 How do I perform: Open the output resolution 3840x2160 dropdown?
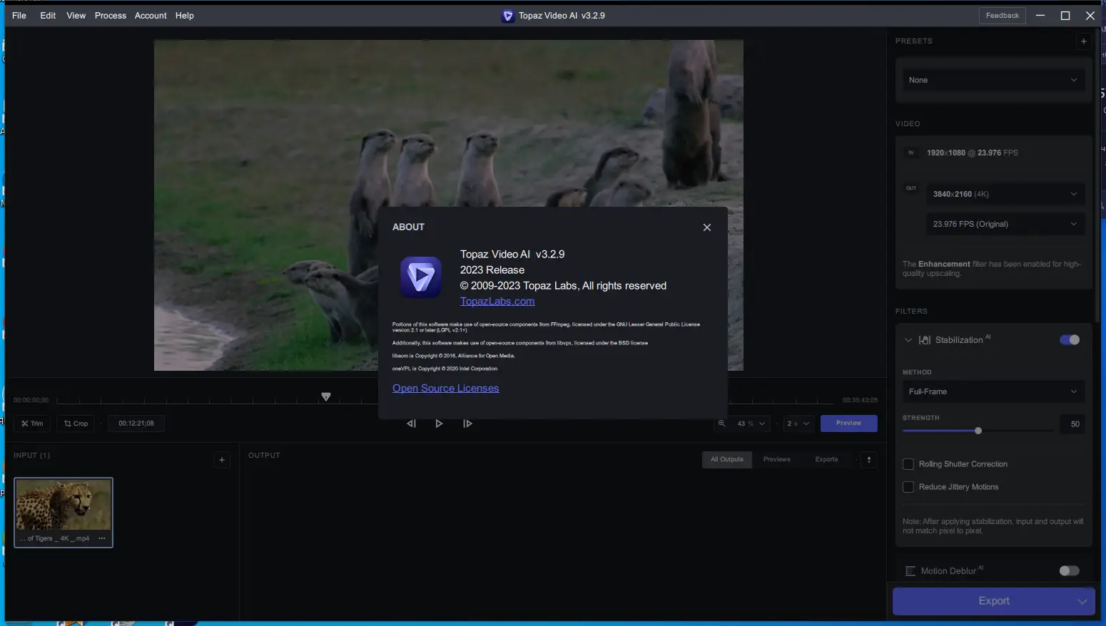click(x=1005, y=194)
